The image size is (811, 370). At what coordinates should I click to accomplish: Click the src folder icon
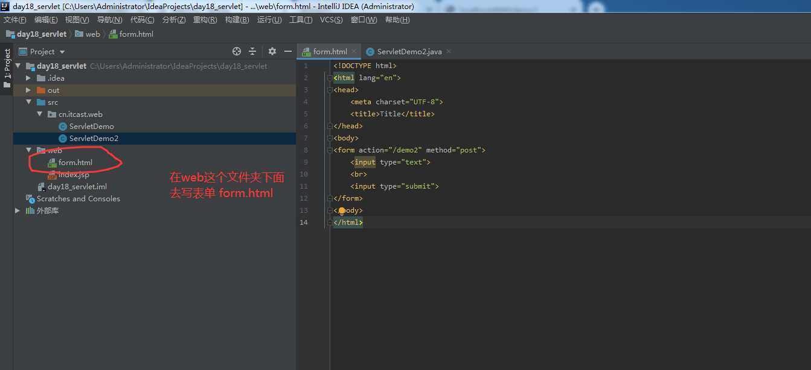[41, 102]
